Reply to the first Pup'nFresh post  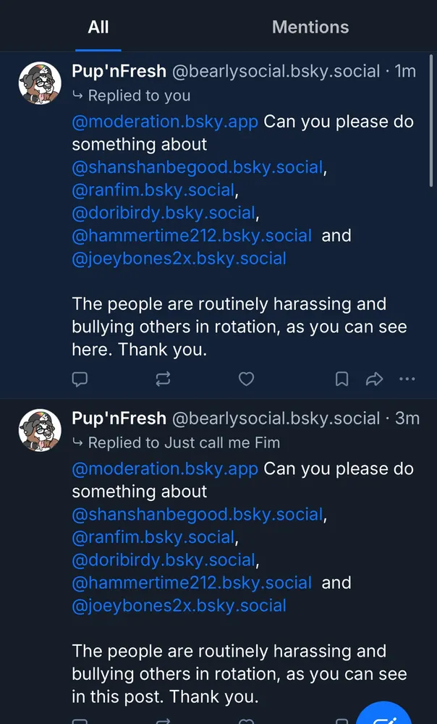coord(80,379)
